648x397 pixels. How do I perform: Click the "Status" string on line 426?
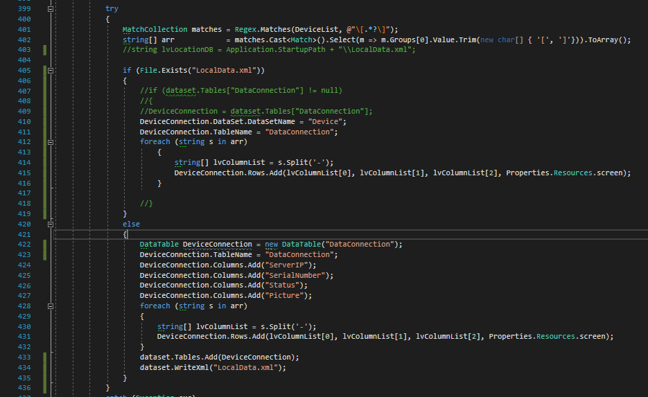tap(282, 285)
